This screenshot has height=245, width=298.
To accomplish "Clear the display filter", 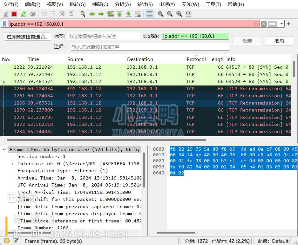I will 264,24.
